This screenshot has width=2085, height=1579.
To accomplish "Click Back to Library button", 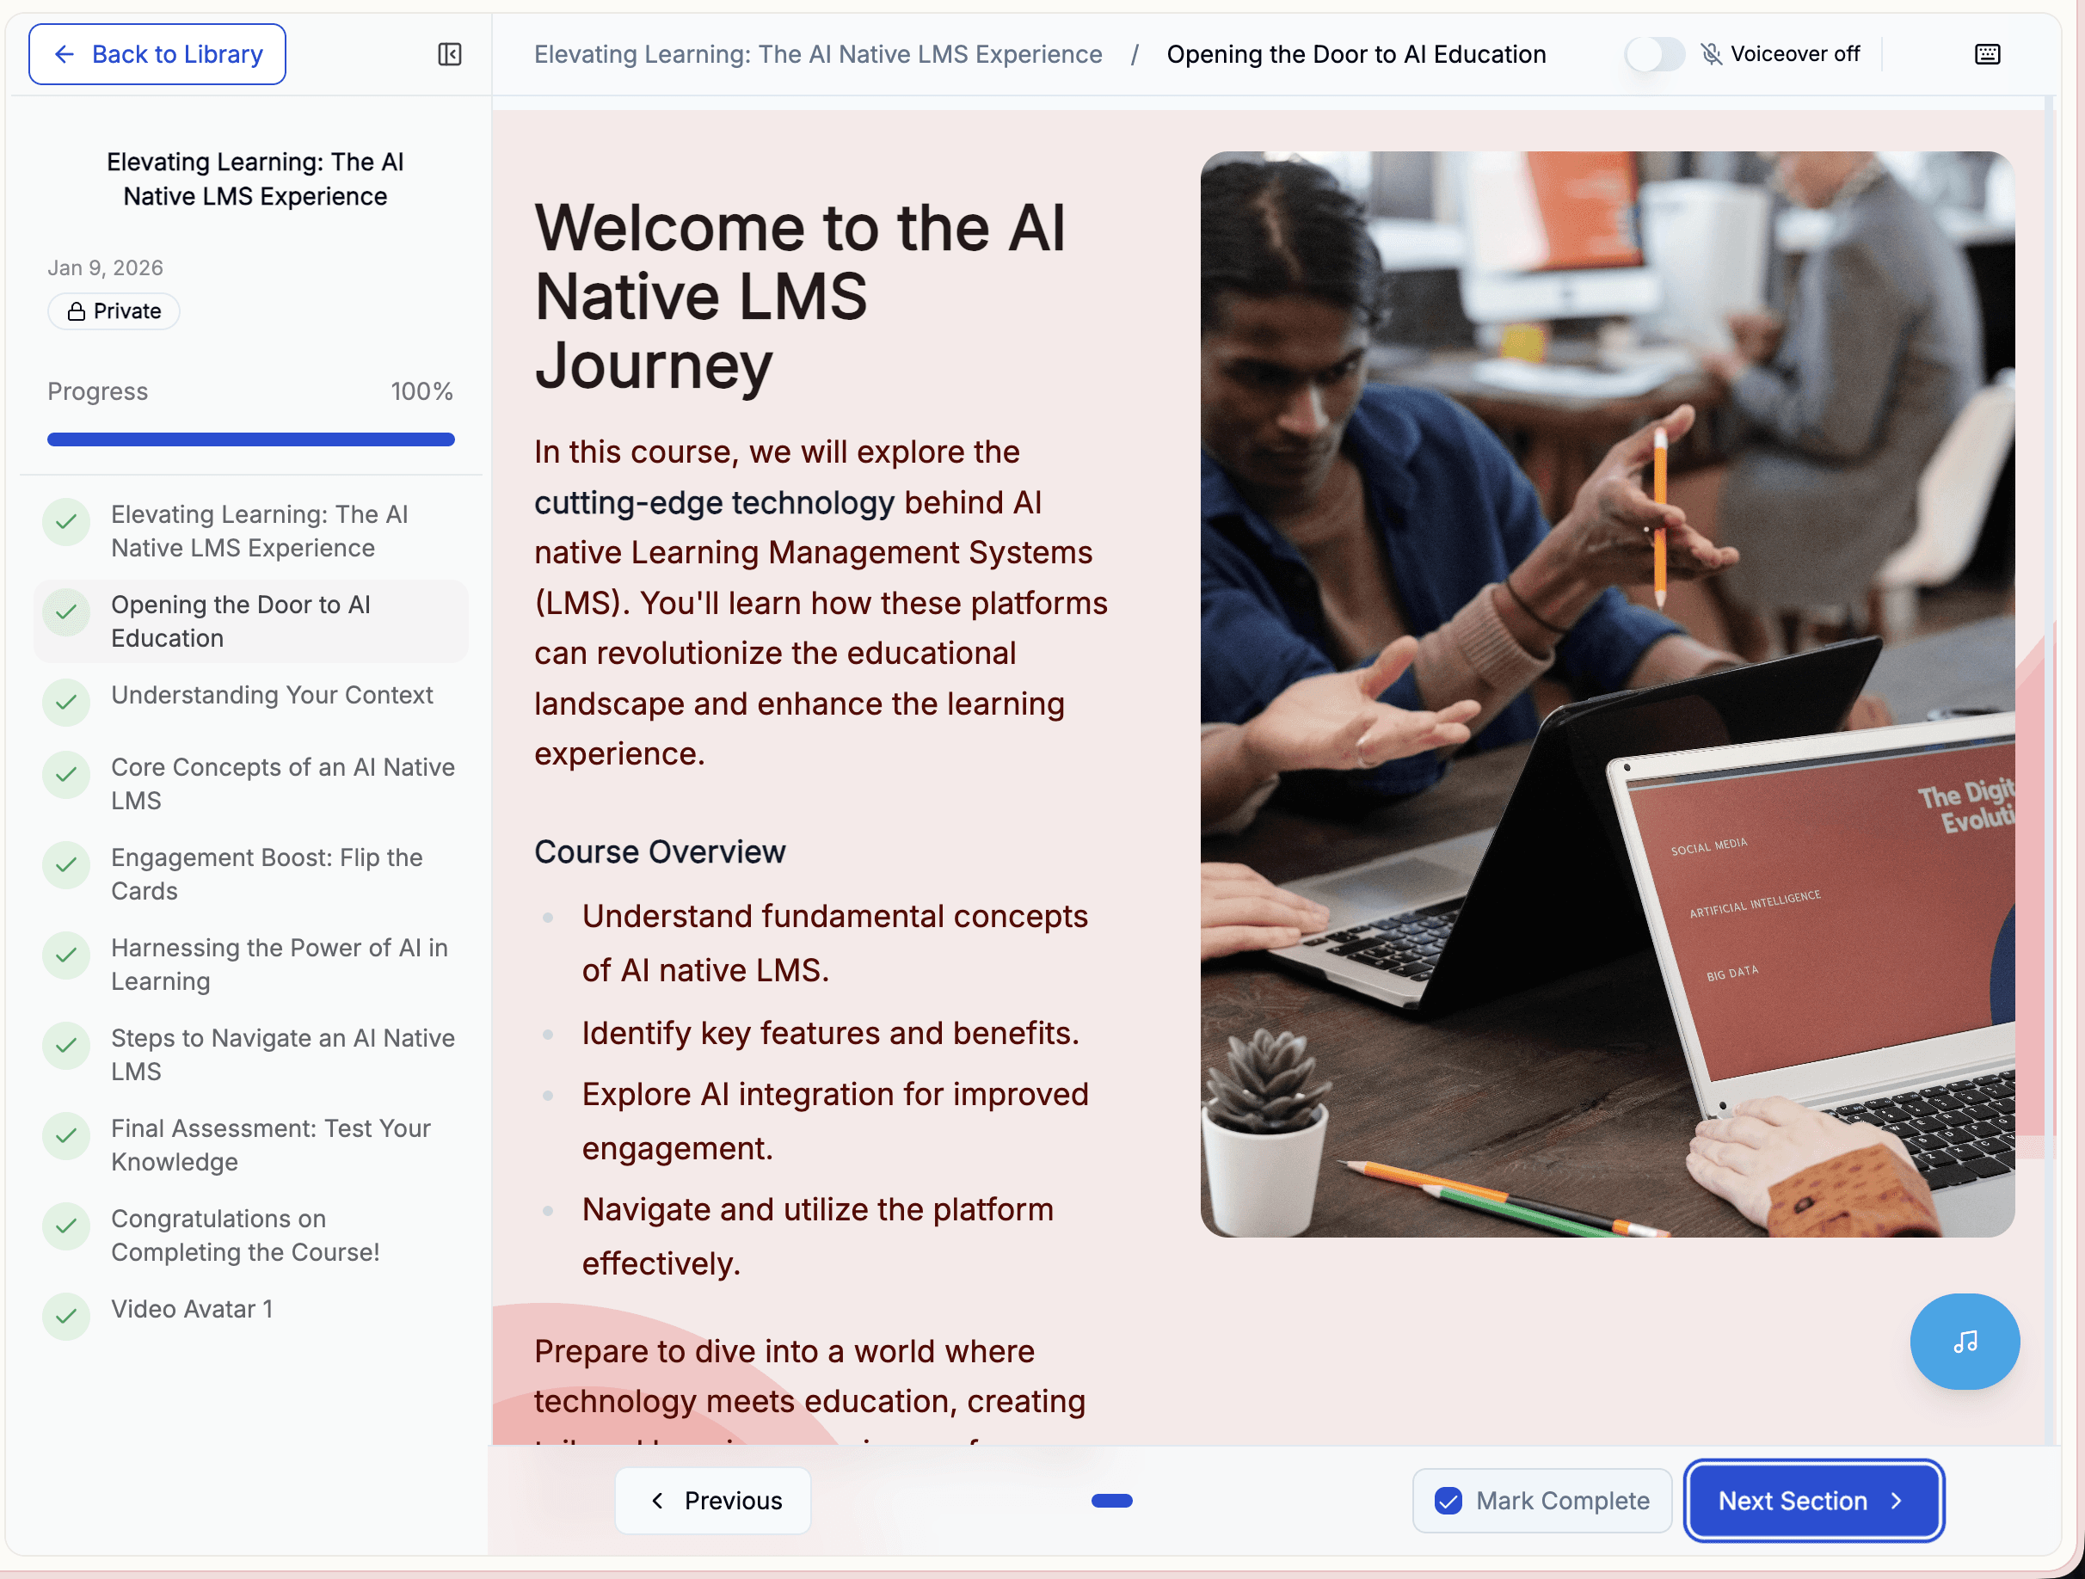I will point(157,55).
